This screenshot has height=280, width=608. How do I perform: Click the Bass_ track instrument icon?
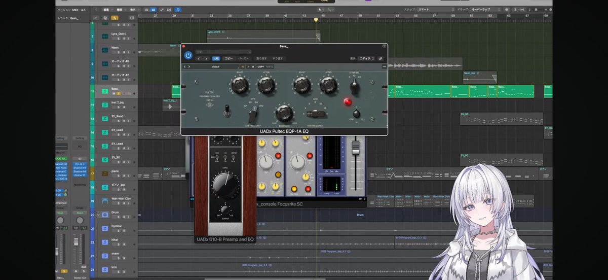(104, 91)
